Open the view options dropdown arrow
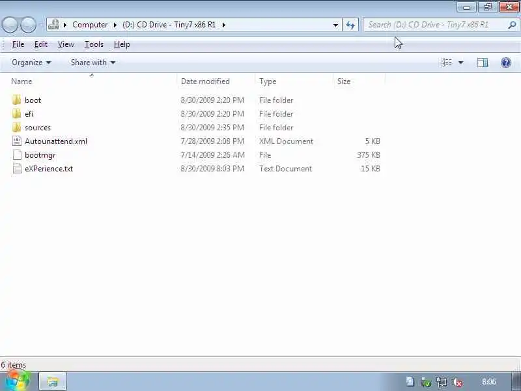 (461, 63)
